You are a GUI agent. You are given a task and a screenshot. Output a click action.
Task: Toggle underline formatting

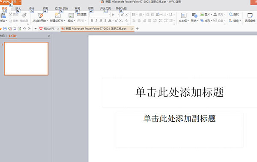(101, 21)
